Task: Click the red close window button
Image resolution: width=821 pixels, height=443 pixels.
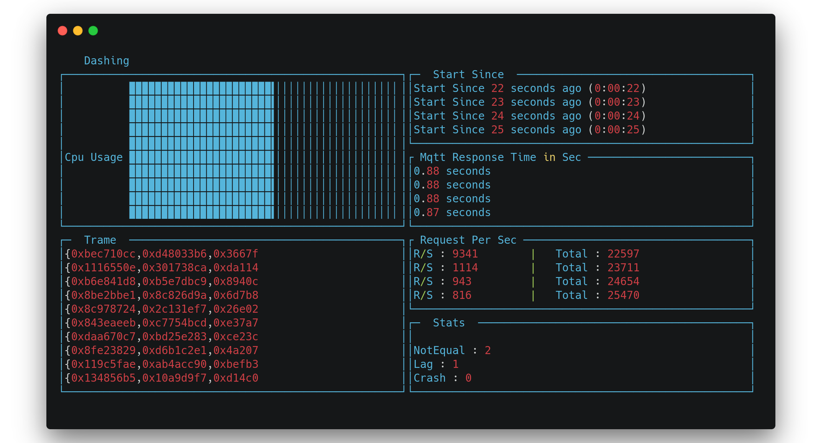Action: coord(62,31)
